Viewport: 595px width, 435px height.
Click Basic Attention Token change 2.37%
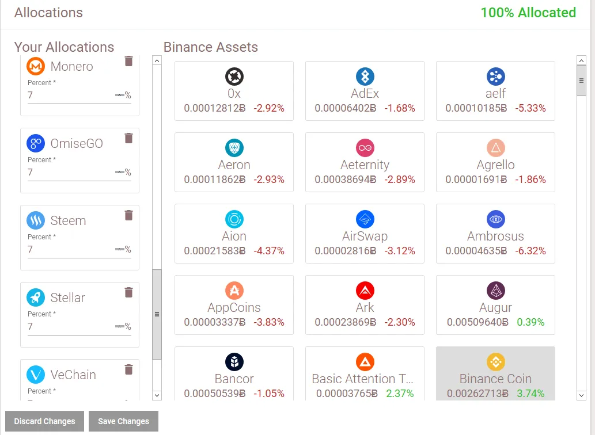(400, 394)
